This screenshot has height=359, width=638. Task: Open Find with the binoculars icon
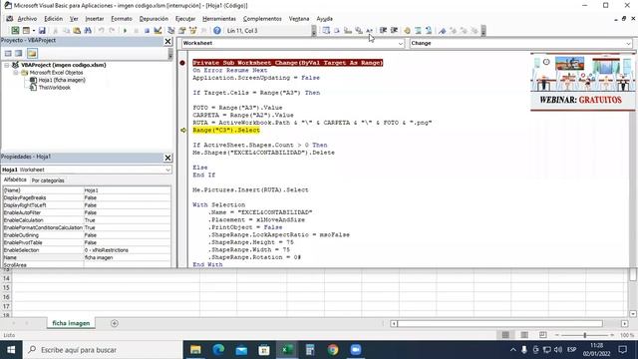88,31
